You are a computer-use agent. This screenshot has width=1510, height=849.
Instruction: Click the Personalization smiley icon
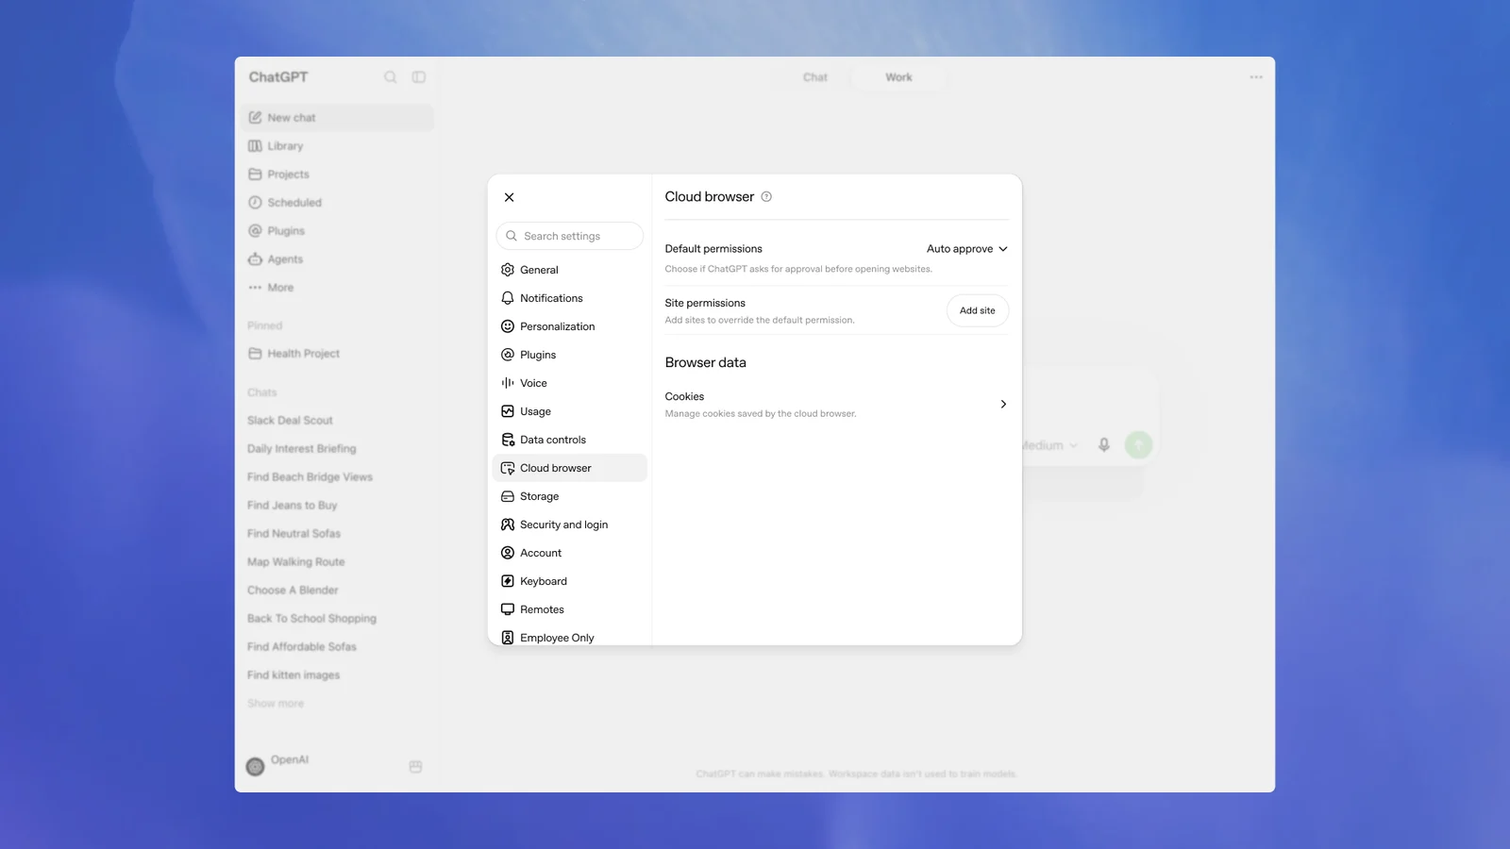coord(508,326)
